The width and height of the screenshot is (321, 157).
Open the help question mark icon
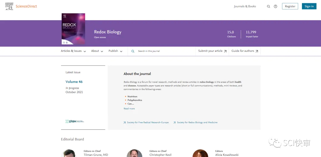(x=275, y=6)
